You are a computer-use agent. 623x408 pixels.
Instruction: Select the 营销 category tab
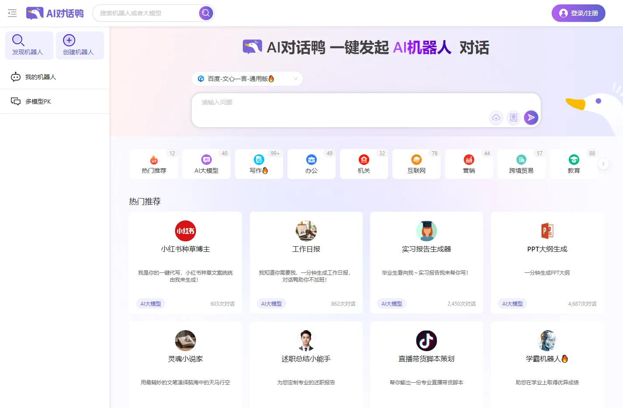pos(469,164)
